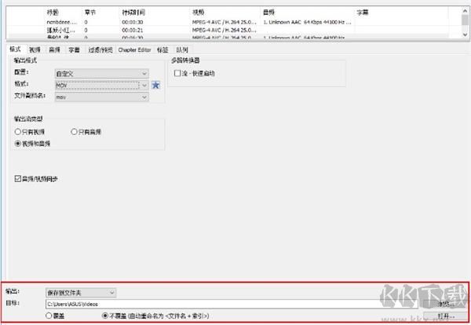Switch to the 字幕 tab
The image size is (471, 325).
(75, 50)
